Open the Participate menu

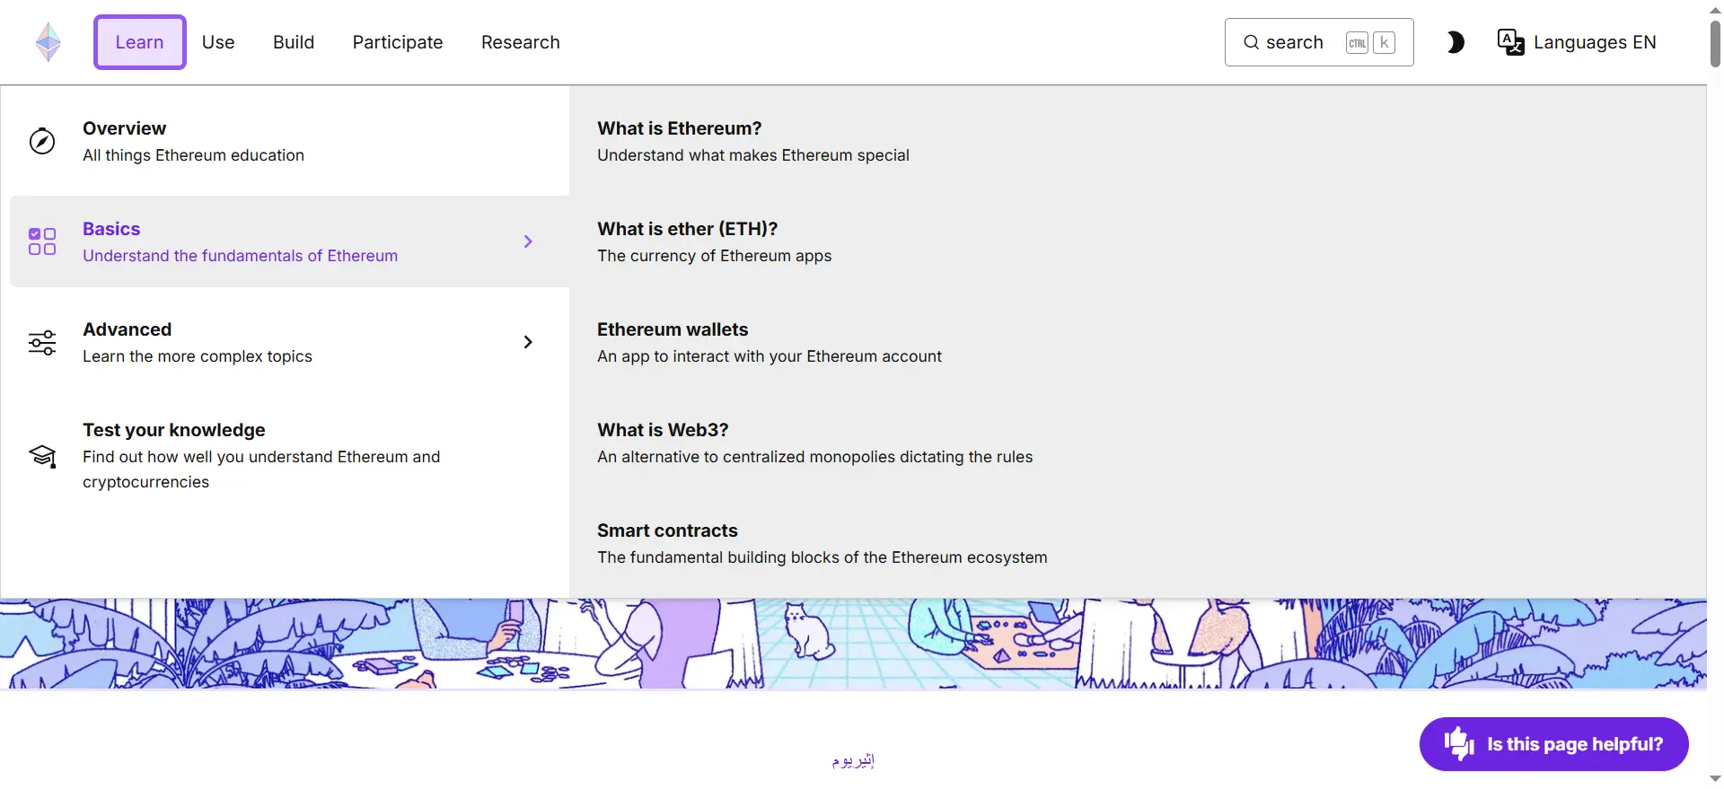click(x=398, y=42)
